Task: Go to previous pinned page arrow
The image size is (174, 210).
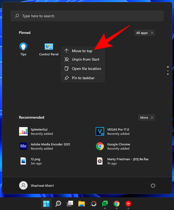Action: 168,67
